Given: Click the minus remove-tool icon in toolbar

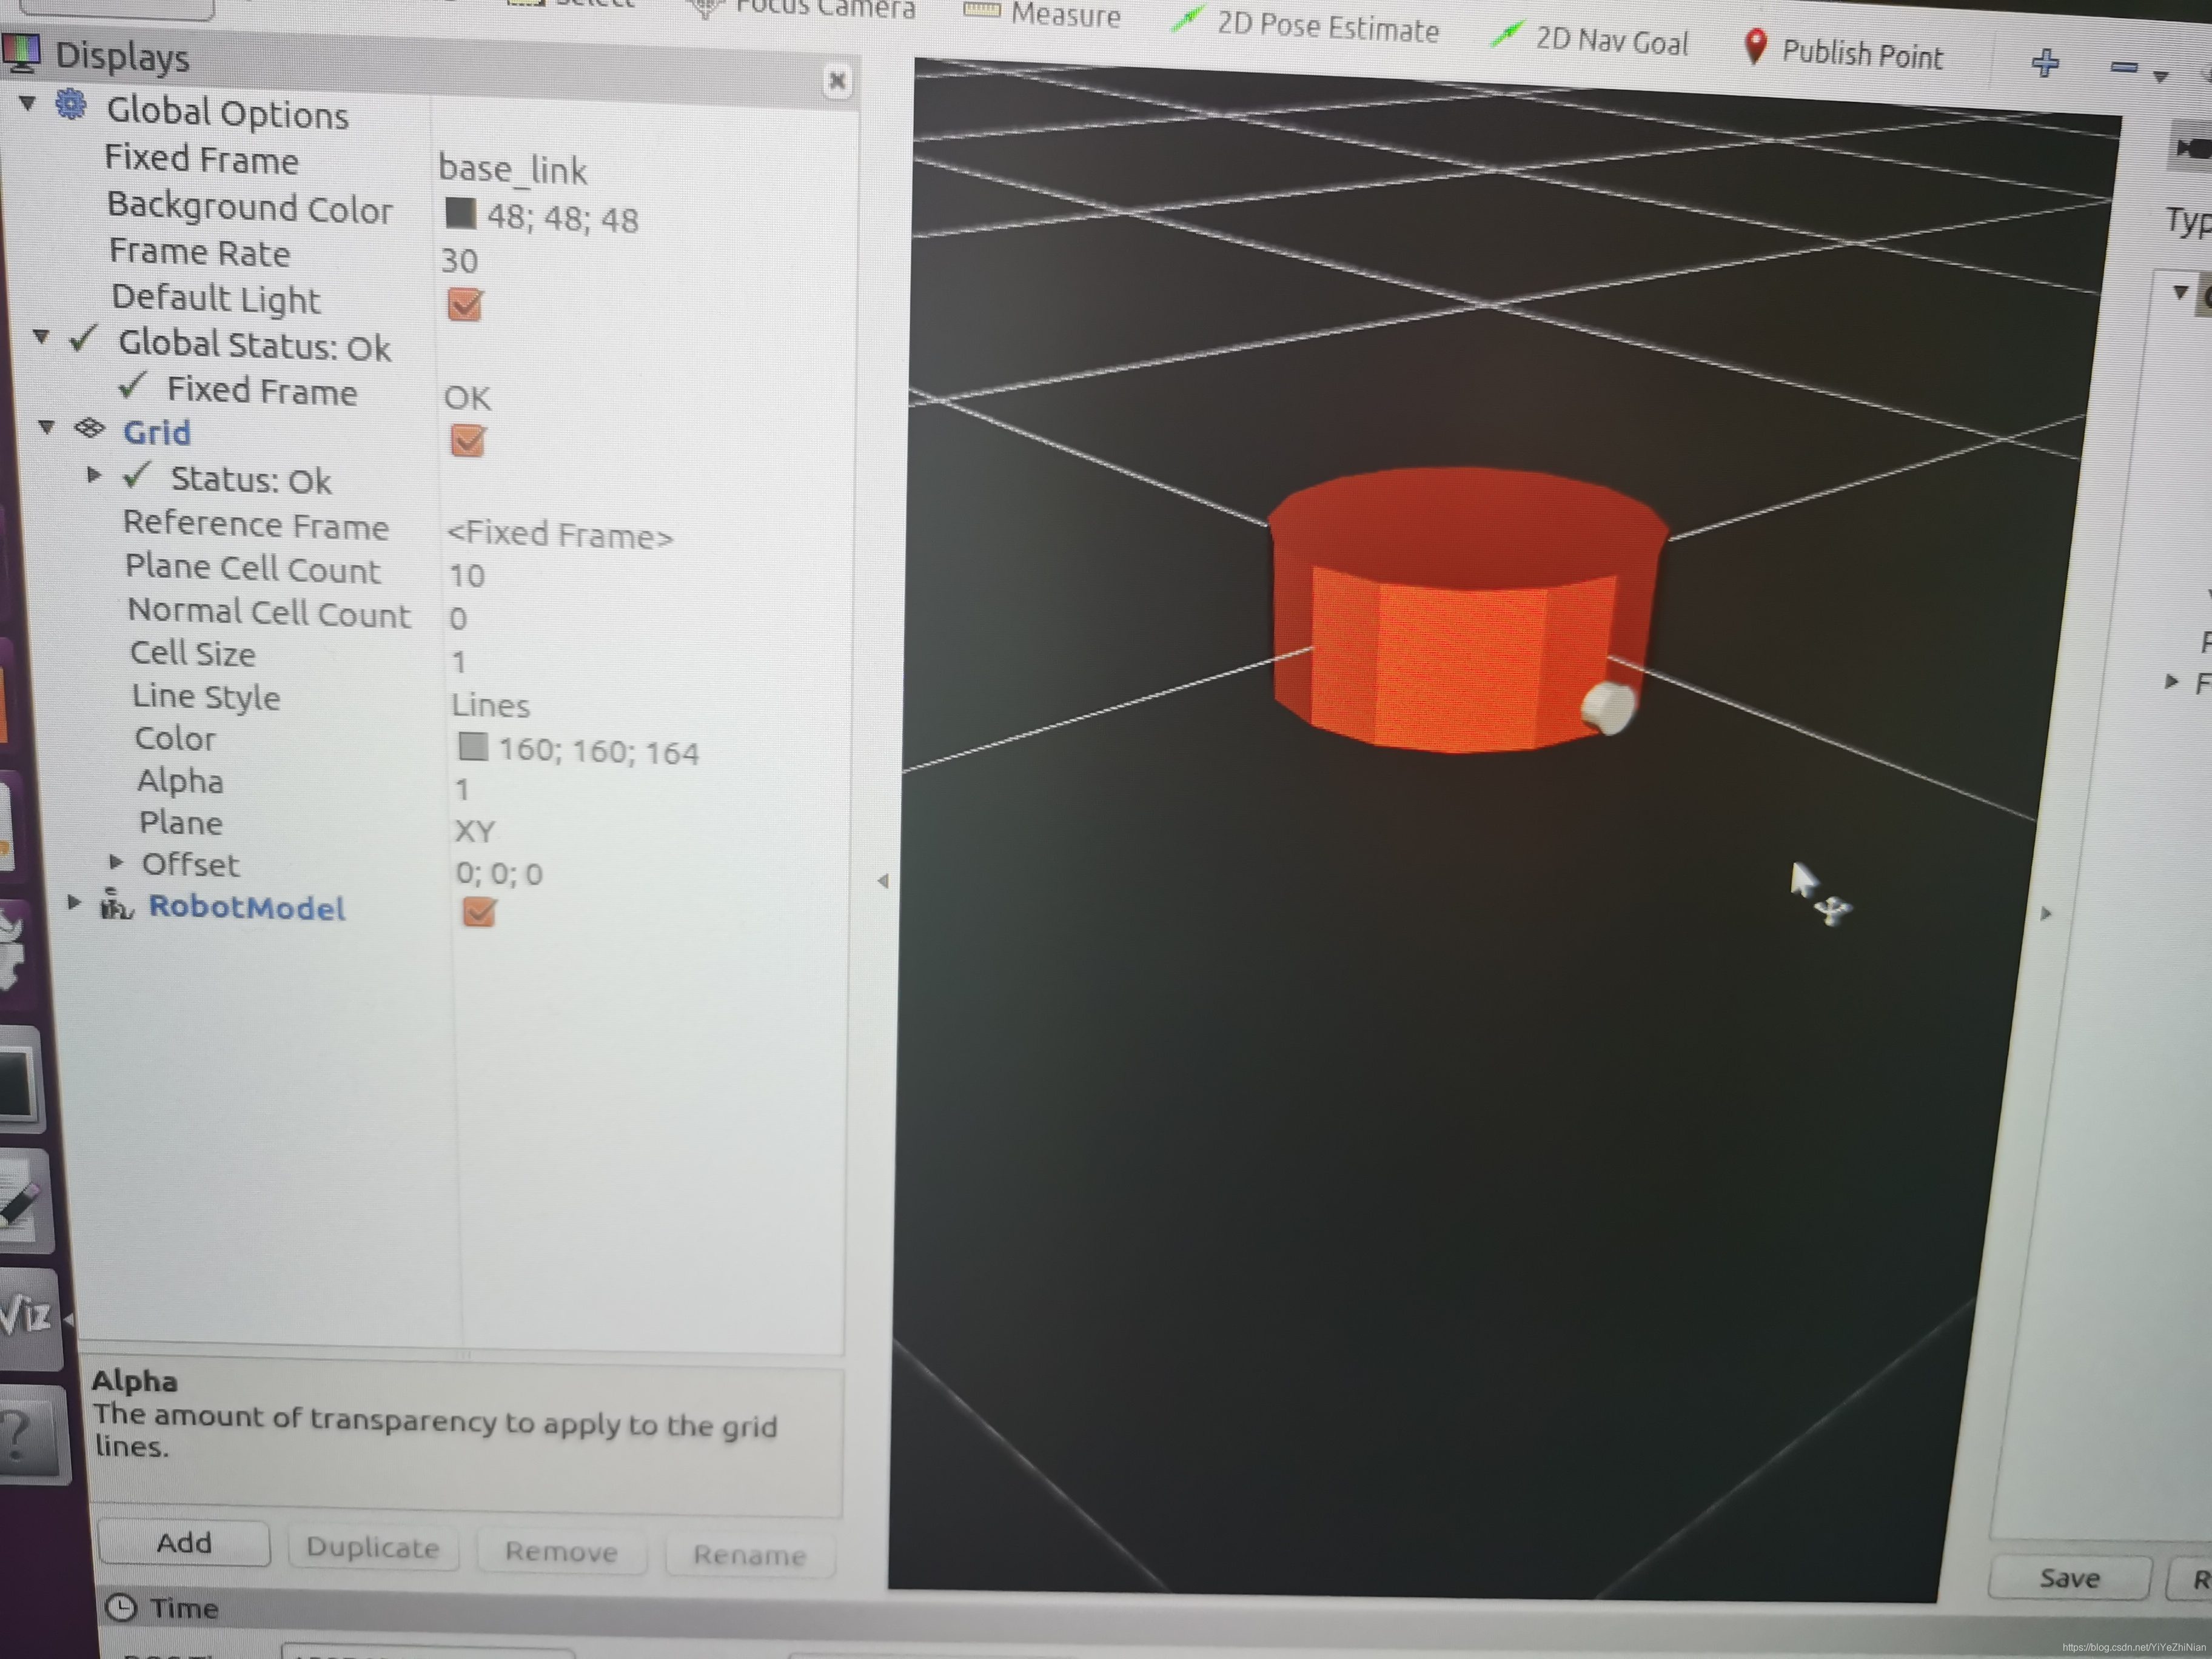Looking at the screenshot, I should pyautogui.click(x=2123, y=67).
